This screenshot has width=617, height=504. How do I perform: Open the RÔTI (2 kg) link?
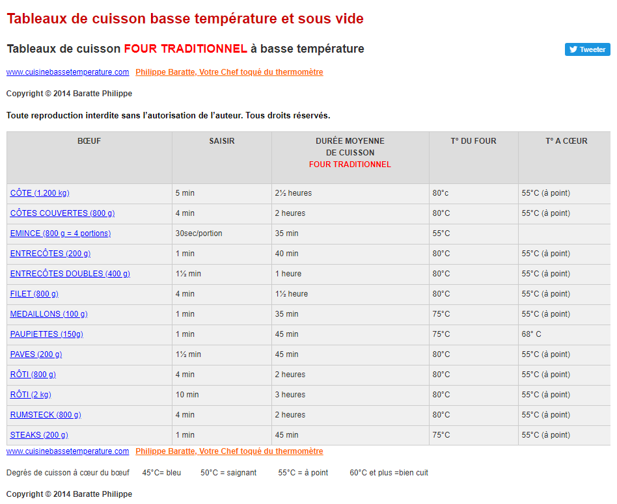coord(31,395)
